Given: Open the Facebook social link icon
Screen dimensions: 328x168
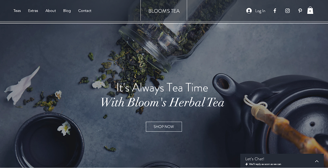Looking at the screenshot, I should tap(275, 11).
